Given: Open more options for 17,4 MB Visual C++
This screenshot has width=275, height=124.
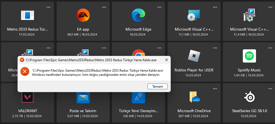Looking at the screenshot, I should [270, 7].
